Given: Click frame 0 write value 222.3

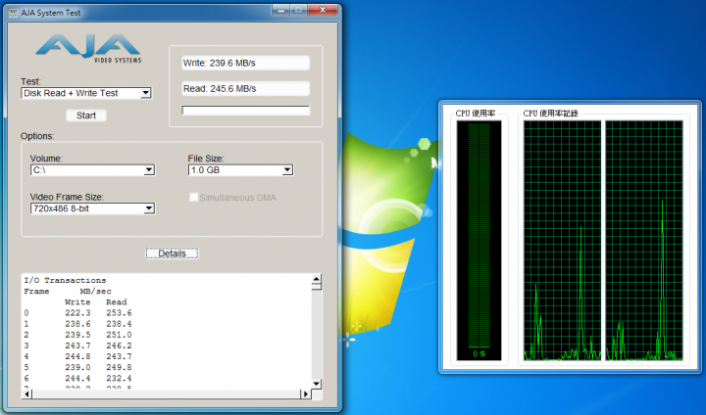Looking at the screenshot, I should pyautogui.click(x=77, y=313).
